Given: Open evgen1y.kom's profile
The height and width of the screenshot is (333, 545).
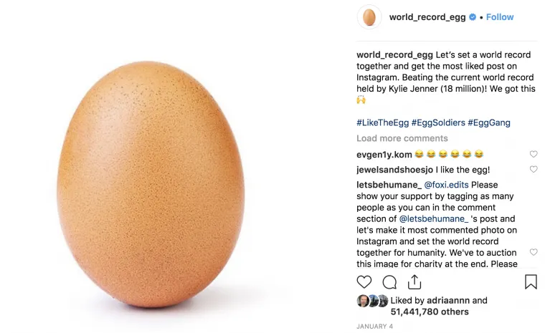Looking at the screenshot, I should (x=384, y=155).
